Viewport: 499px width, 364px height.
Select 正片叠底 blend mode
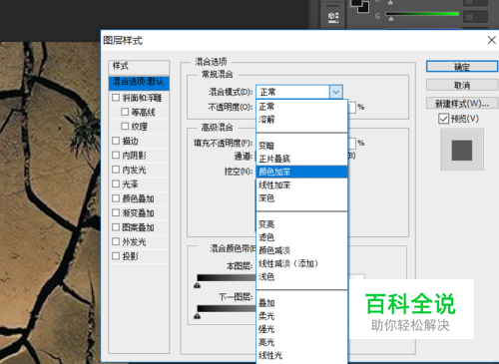pyautogui.click(x=301, y=159)
